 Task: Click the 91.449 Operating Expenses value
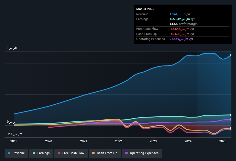coord(179,39)
